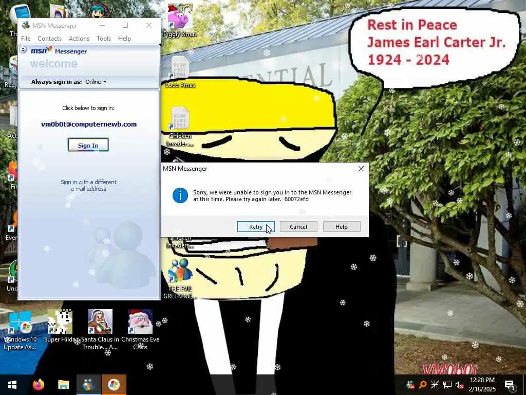Viewport: 526px width, 395px height.
Task: Open the Online status dropdown
Action: tap(96, 82)
